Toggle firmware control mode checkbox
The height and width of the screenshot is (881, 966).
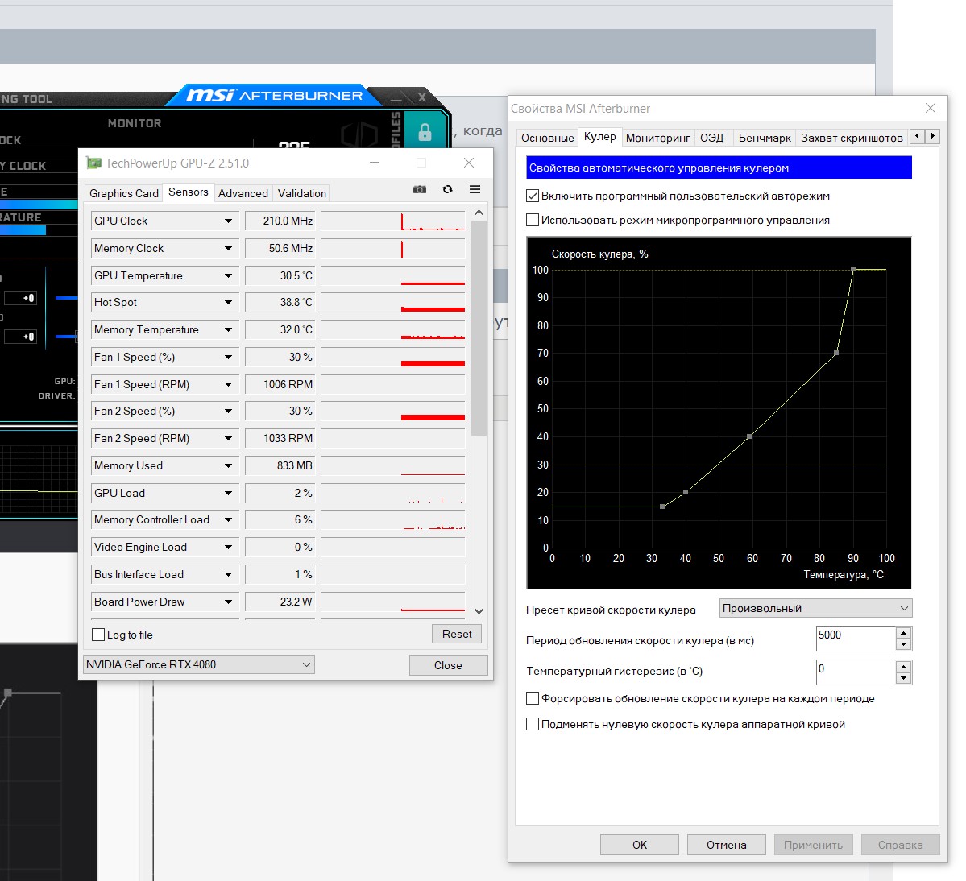(x=533, y=220)
